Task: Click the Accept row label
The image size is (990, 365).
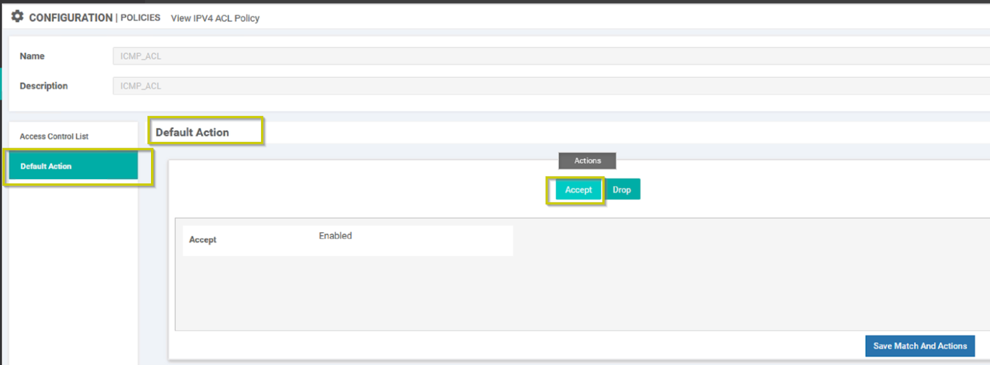Action: [x=203, y=240]
